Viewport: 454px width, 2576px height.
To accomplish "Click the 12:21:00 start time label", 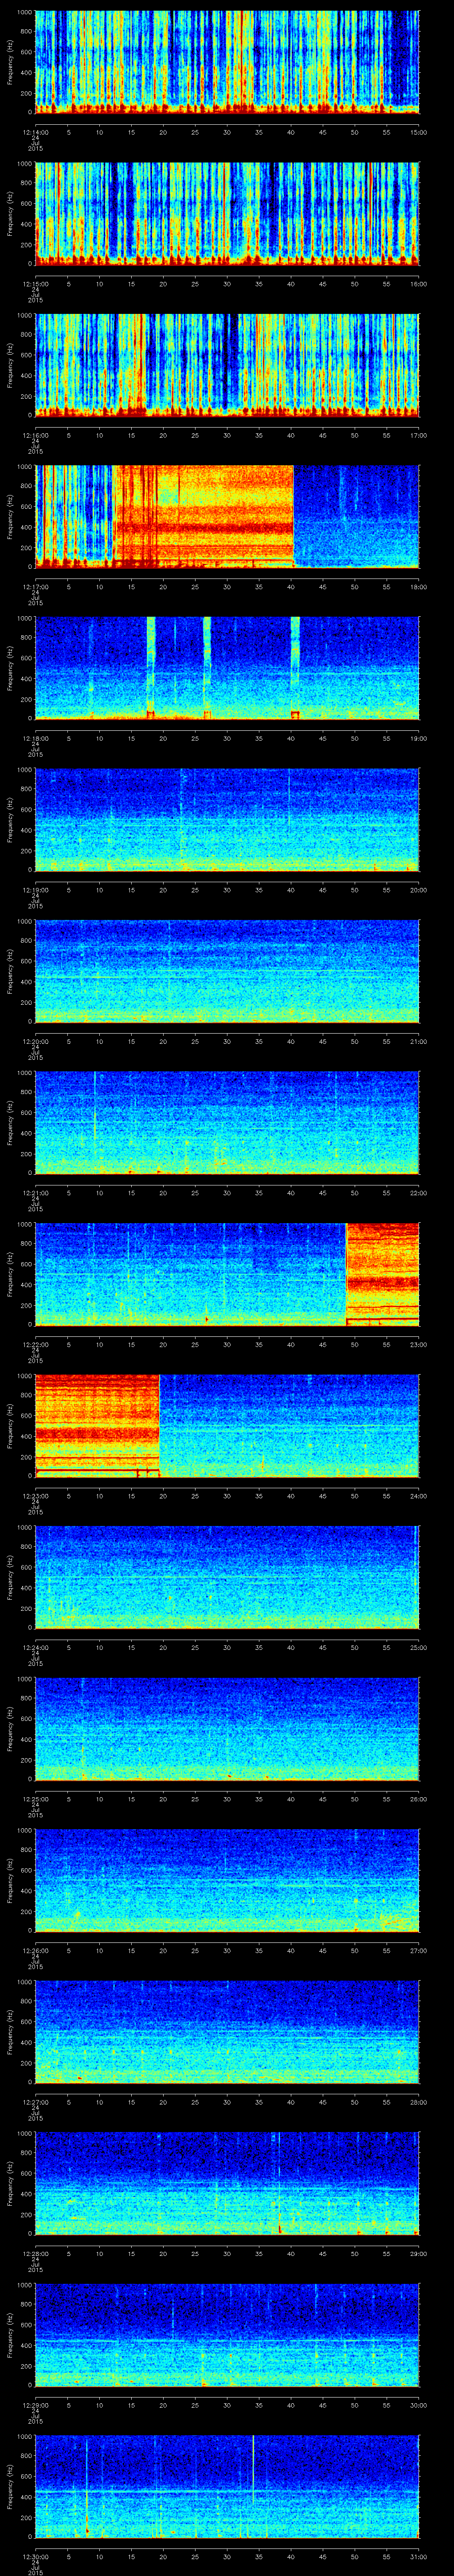I will 36,1193.
